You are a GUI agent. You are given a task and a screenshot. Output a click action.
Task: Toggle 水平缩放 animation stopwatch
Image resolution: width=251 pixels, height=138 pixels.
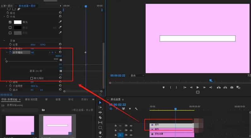[x=10, y=52]
